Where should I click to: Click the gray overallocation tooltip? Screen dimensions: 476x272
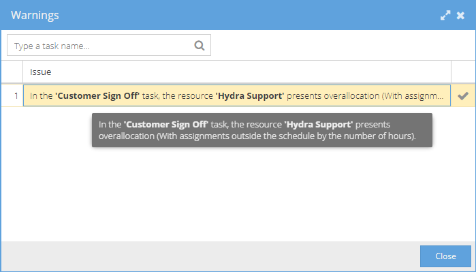pos(262,130)
